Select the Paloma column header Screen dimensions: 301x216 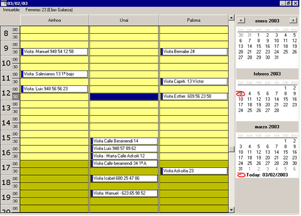pos(194,20)
